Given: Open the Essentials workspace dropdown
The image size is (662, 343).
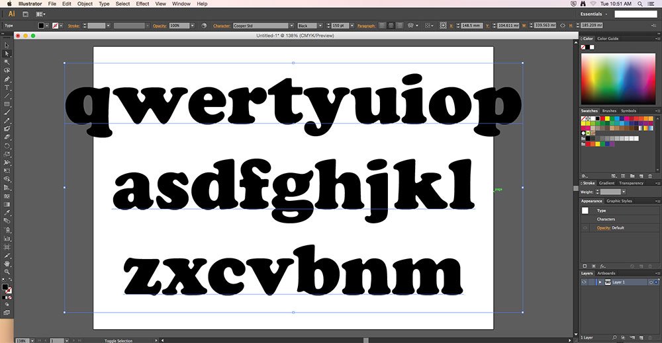Looking at the screenshot, I should [594, 14].
